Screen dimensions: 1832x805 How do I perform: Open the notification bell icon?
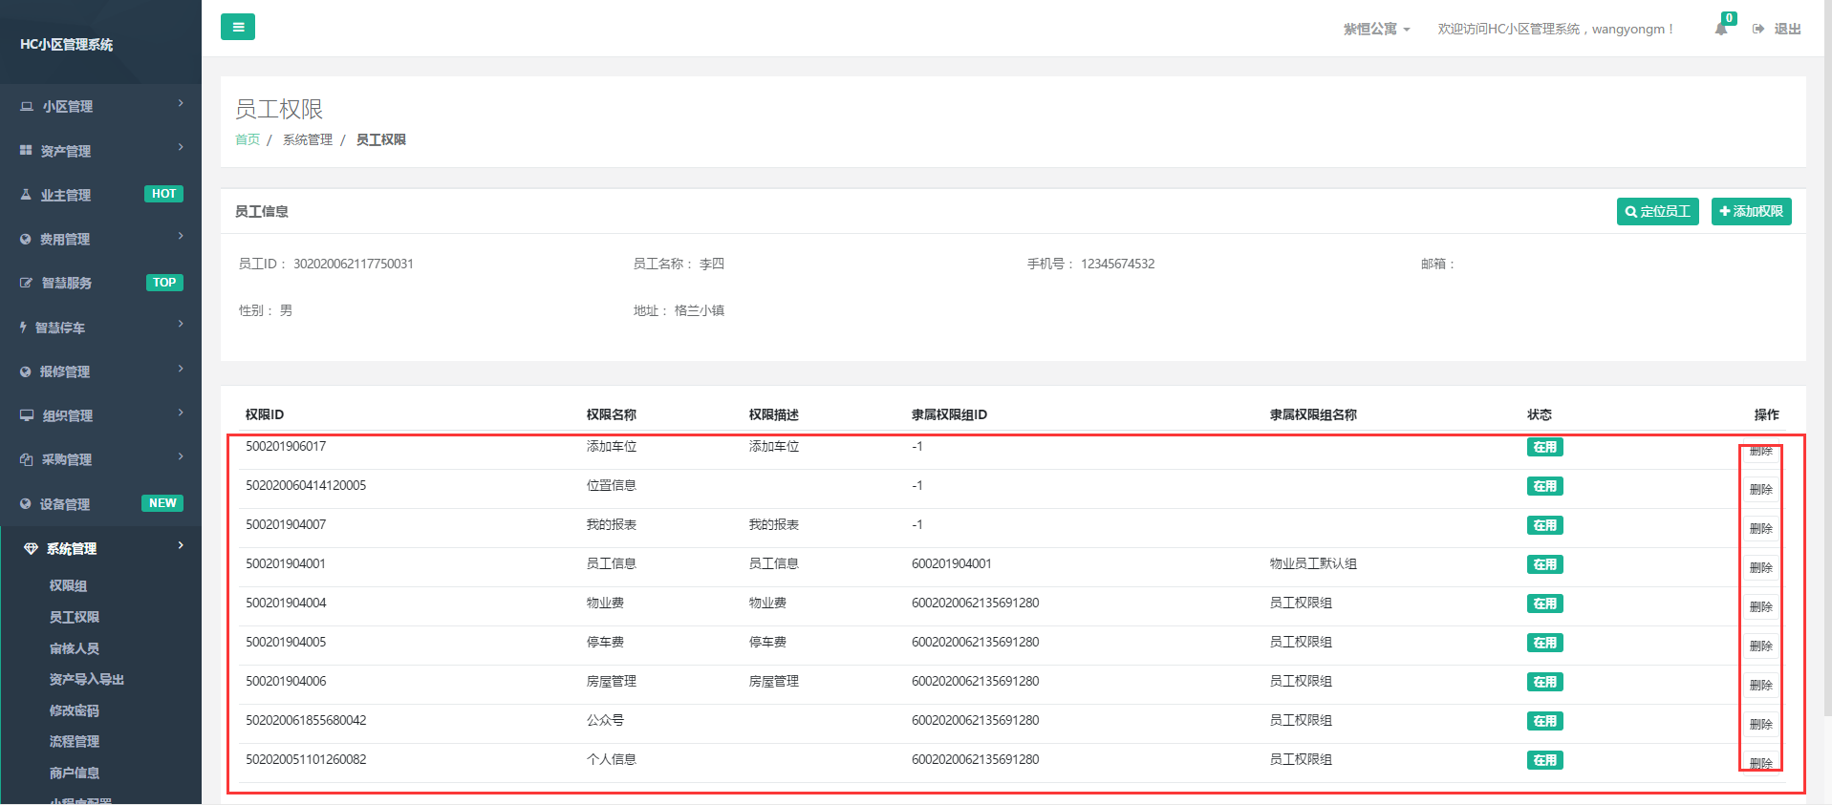coord(1721,29)
